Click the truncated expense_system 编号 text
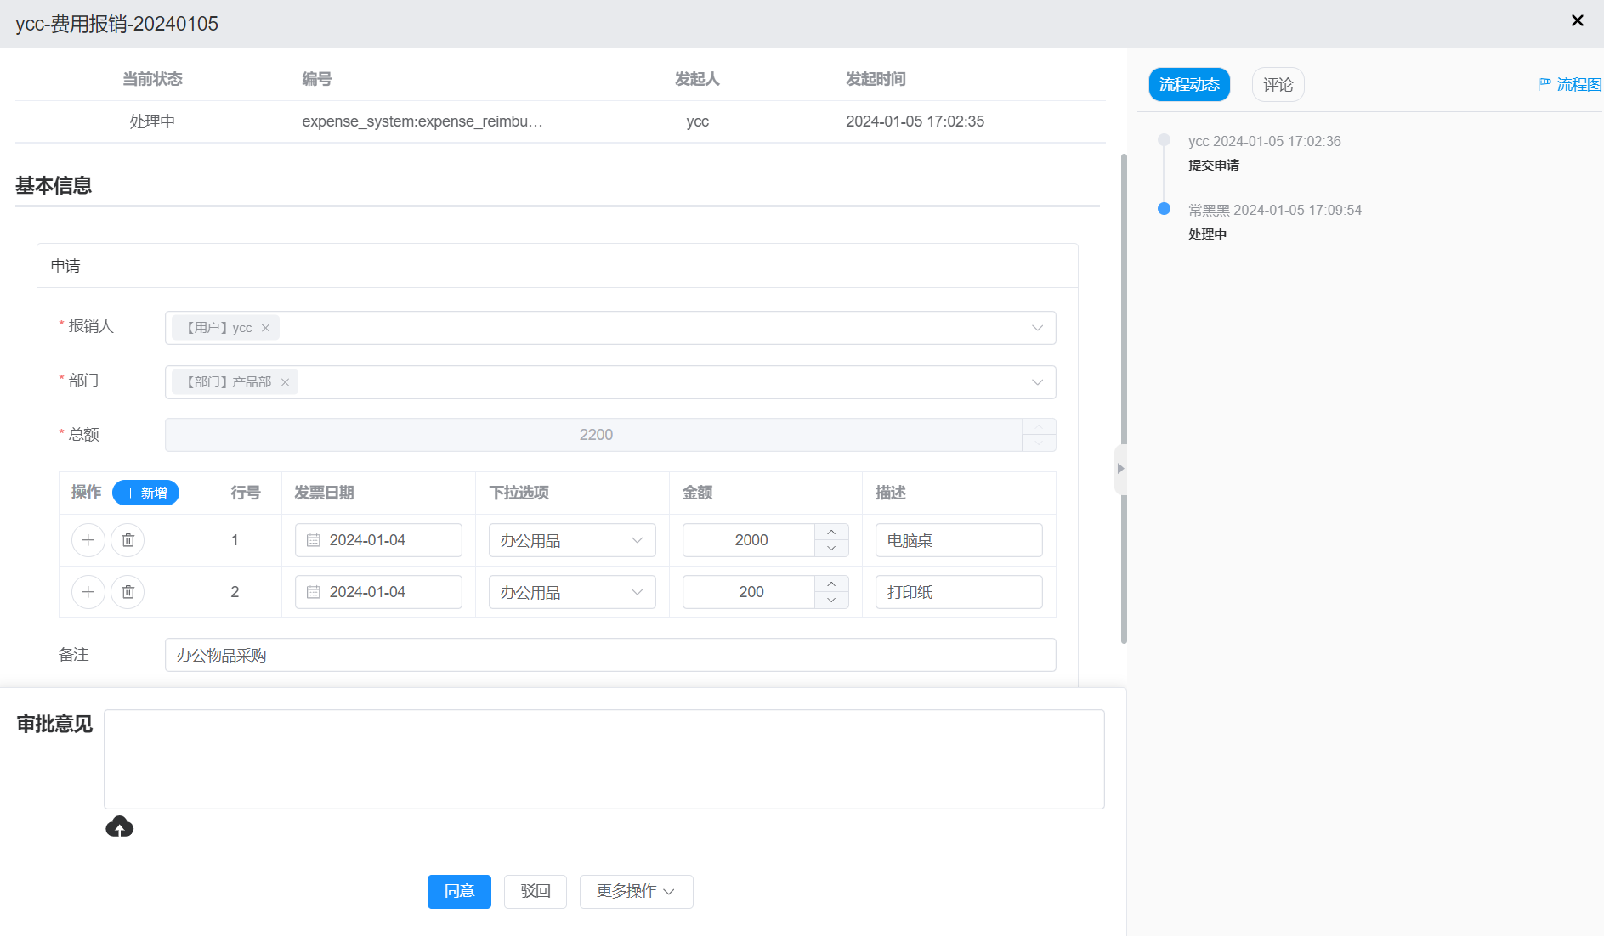 pyautogui.click(x=422, y=121)
